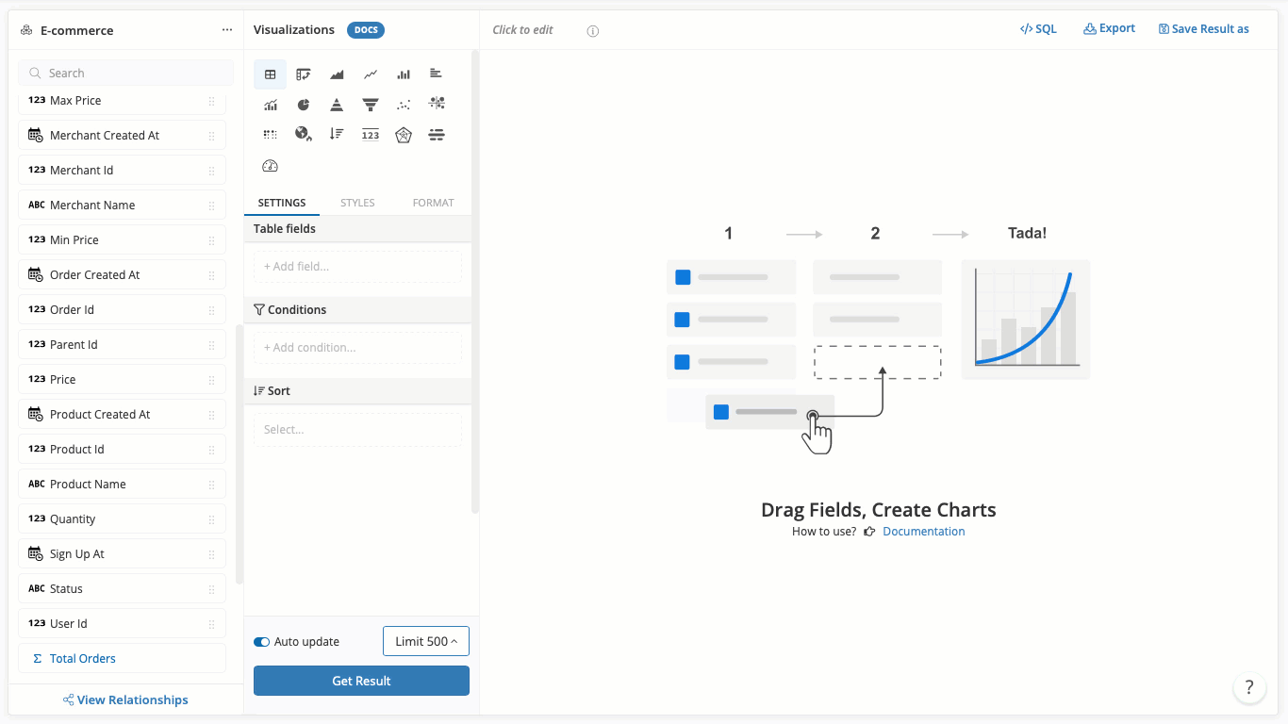Choose the funnel chart visualization icon
Screen dimensions: 1288x724
click(371, 105)
